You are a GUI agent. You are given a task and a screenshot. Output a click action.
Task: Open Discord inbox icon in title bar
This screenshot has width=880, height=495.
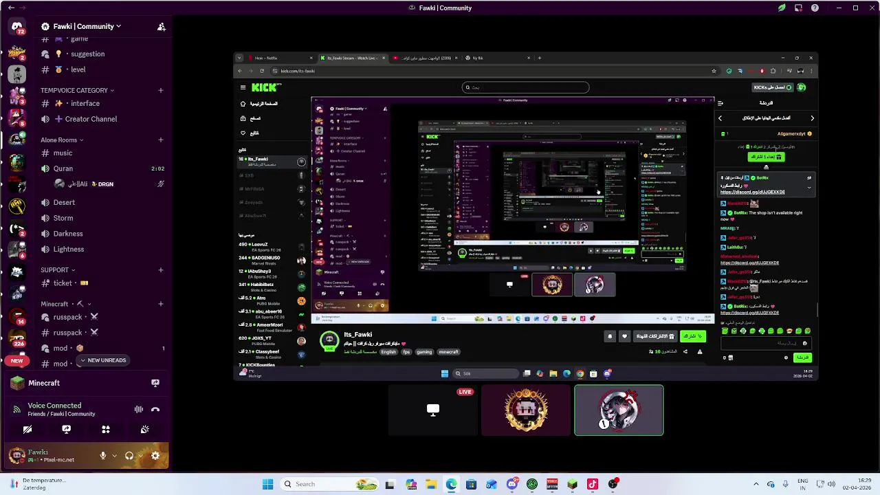click(798, 8)
